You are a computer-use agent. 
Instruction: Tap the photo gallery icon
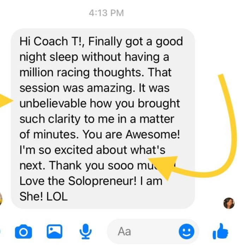point(54,231)
